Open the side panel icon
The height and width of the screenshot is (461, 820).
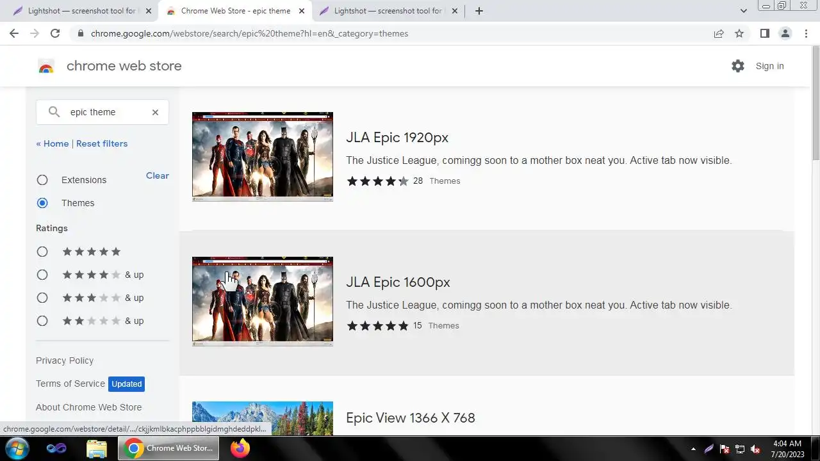[x=764, y=33]
